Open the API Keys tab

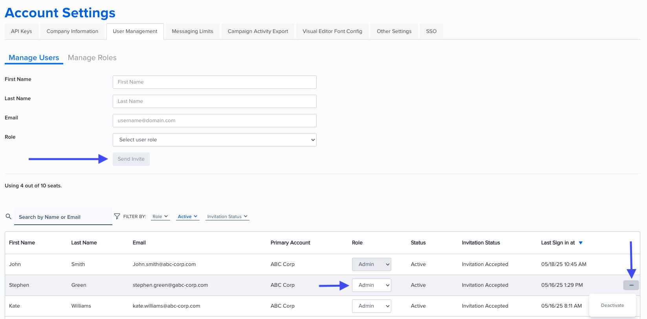pyautogui.click(x=22, y=31)
